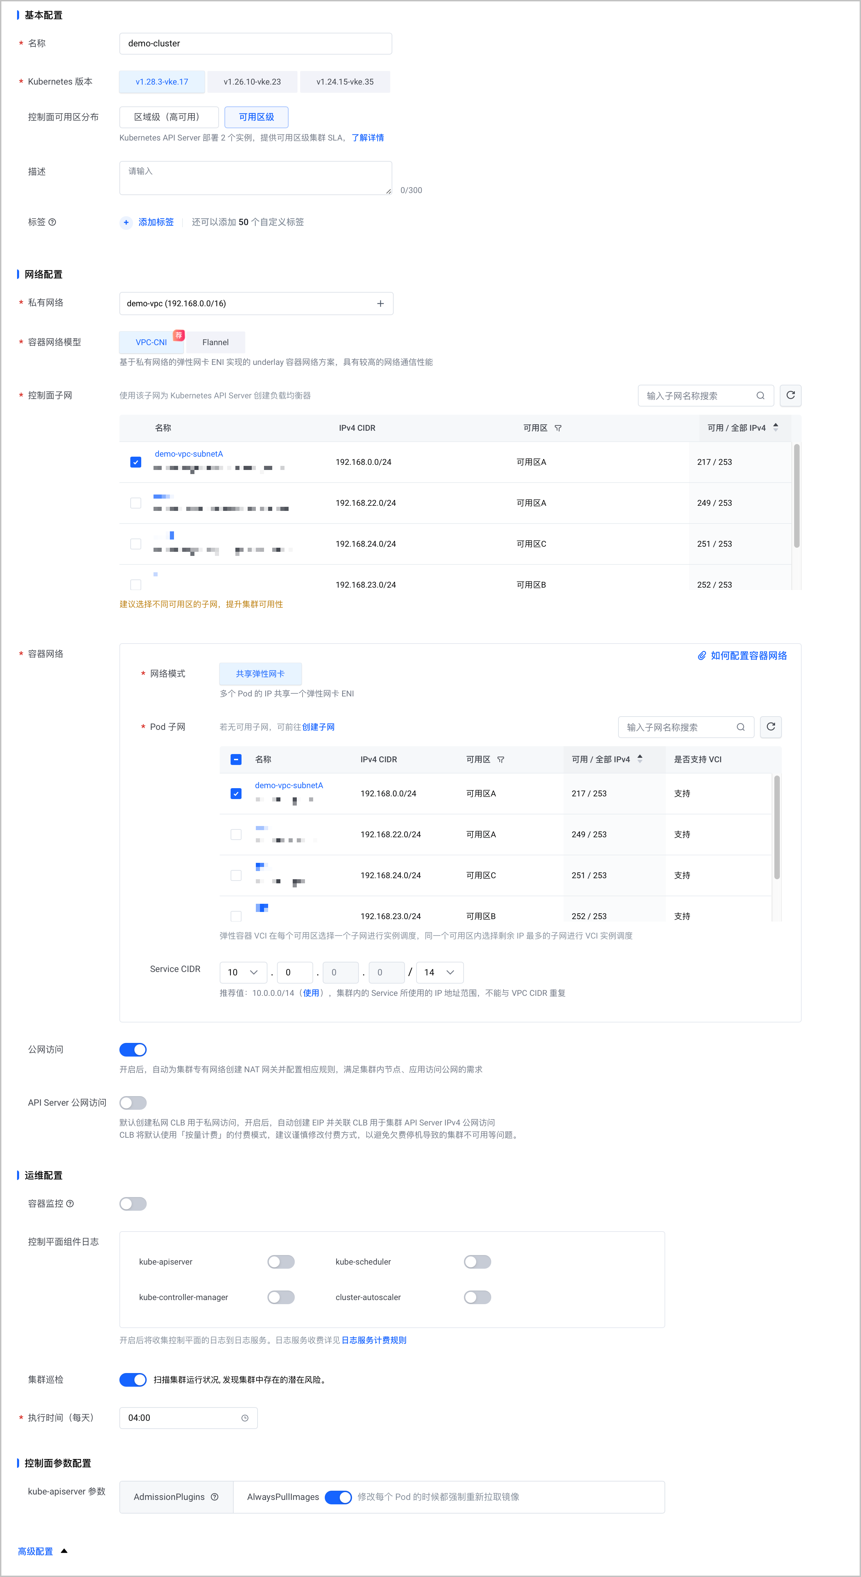Select the VPC-CNI network model

click(151, 342)
